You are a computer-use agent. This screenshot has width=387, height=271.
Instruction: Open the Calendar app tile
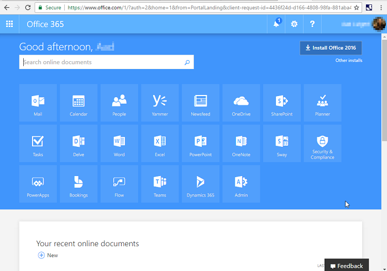click(x=79, y=103)
